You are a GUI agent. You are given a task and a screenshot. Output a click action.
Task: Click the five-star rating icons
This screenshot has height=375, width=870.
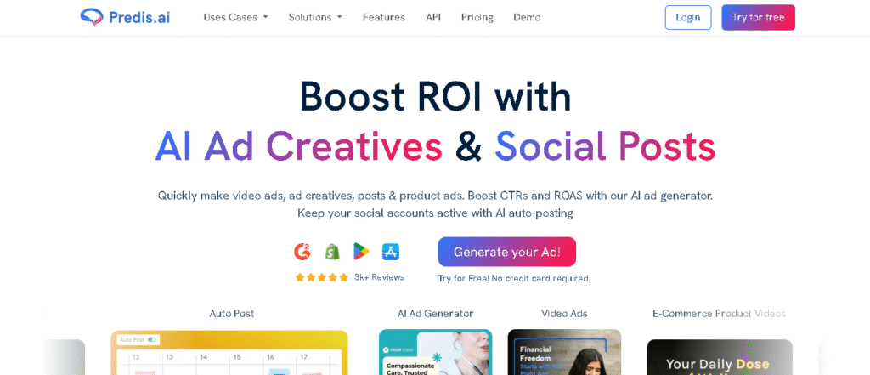click(x=322, y=277)
